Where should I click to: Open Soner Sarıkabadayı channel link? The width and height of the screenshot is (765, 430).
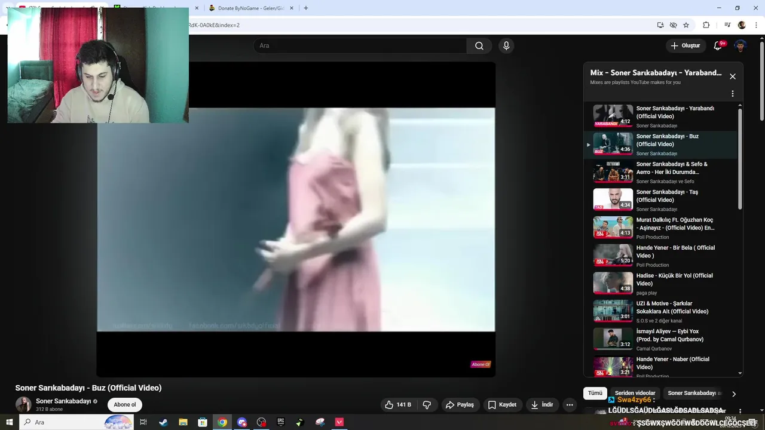coord(63,401)
